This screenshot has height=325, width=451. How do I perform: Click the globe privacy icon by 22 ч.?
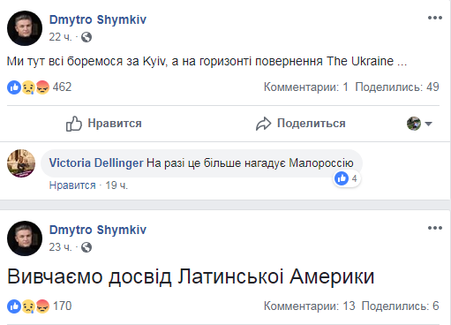86,37
